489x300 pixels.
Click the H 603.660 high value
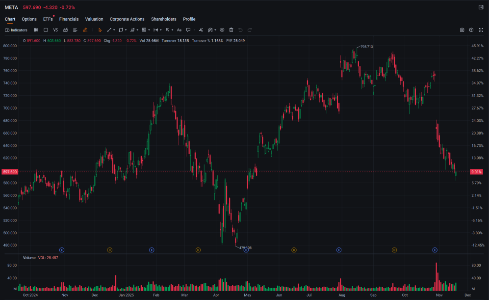52,41
